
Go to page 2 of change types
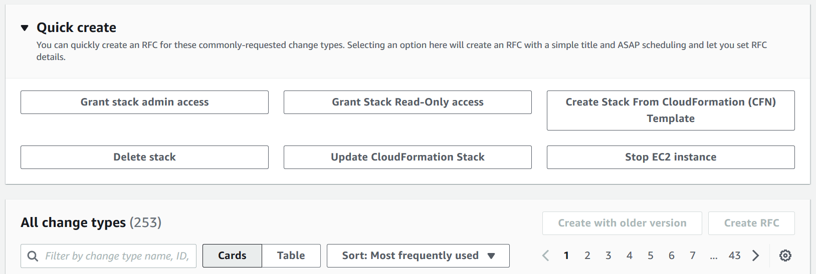tap(587, 255)
